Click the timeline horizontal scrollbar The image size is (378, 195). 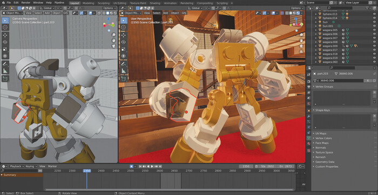168,190
